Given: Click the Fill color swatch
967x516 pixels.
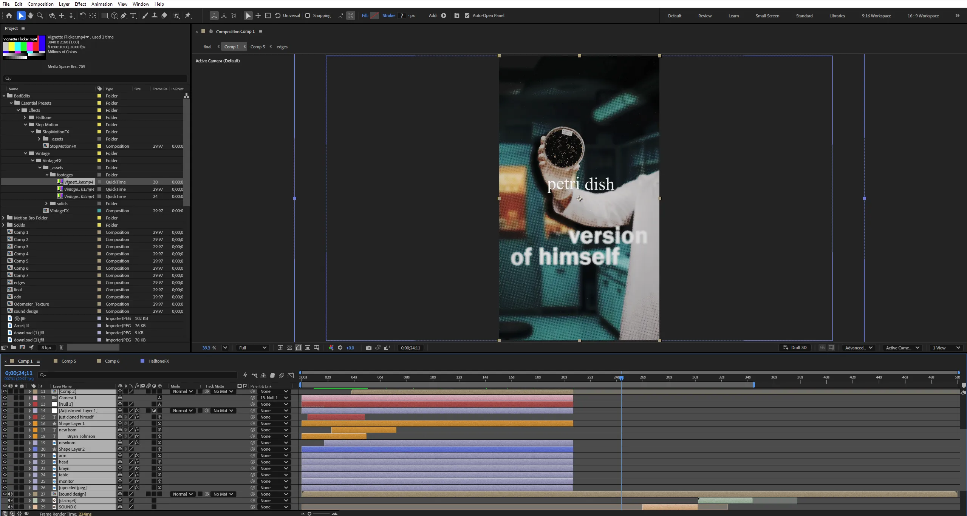Looking at the screenshot, I should pos(374,15).
